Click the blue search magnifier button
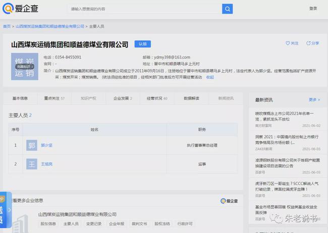328x233 pixels. coord(227,9)
